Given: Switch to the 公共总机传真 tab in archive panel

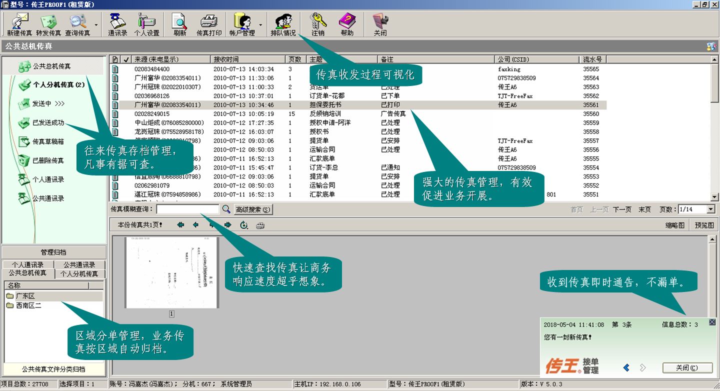Looking at the screenshot, I should [27, 273].
